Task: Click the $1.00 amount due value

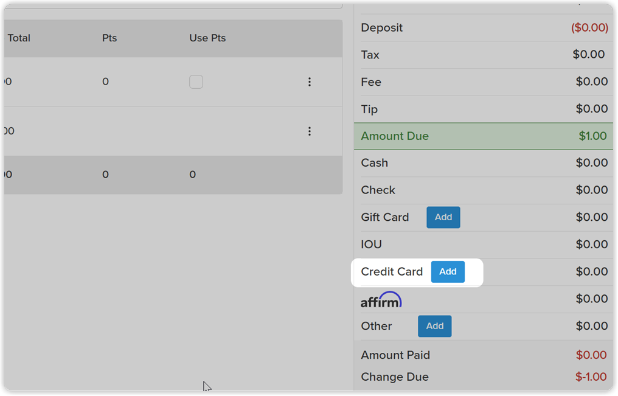Action: (x=592, y=136)
